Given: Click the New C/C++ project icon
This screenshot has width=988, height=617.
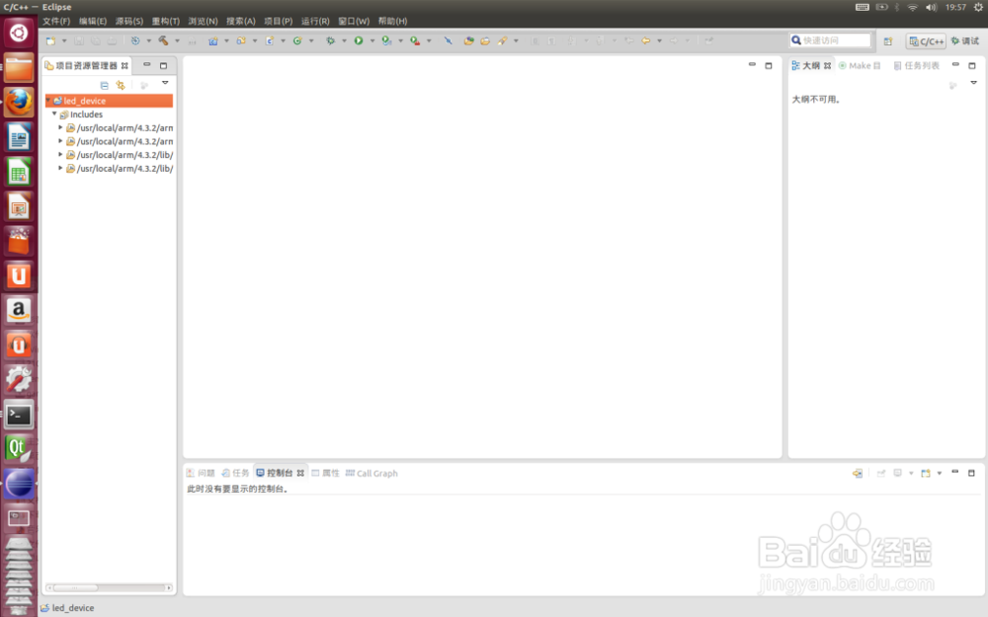Looking at the screenshot, I should click(x=213, y=40).
